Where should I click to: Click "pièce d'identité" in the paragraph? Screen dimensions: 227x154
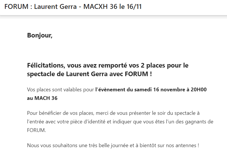[x=88, y=122]
